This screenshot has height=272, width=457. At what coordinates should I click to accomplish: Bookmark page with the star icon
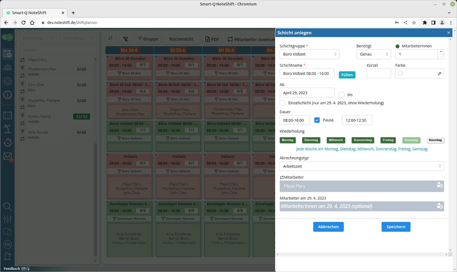414,23
